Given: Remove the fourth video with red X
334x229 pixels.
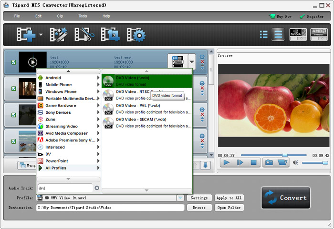Looking at the screenshot, I should [x=202, y=141].
